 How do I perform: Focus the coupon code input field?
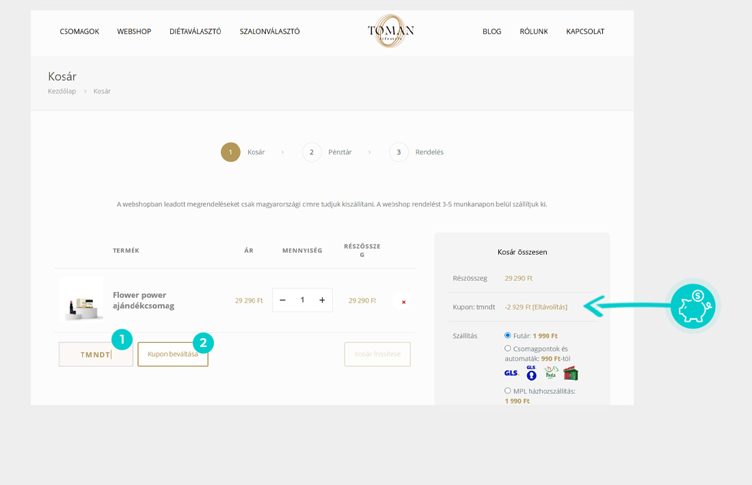(96, 355)
